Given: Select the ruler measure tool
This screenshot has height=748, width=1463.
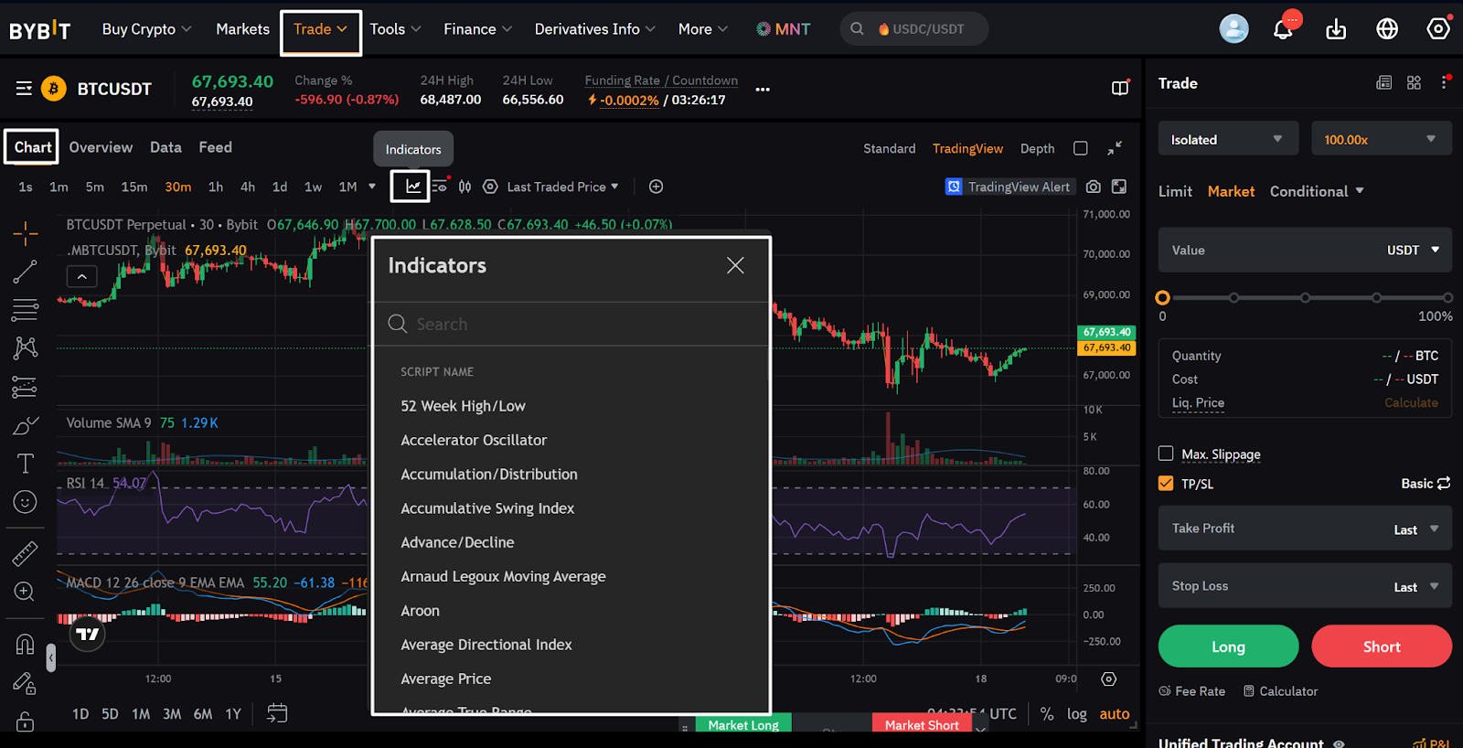Looking at the screenshot, I should [26, 553].
